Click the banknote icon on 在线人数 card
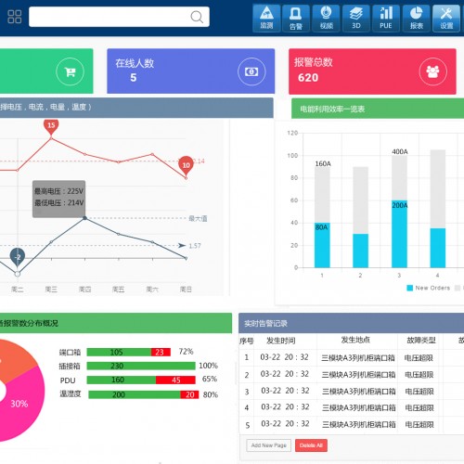464x464 pixels. pyautogui.click(x=251, y=71)
